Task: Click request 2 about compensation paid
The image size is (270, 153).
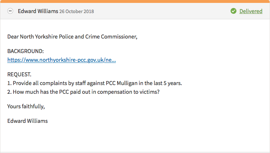Action: tap(84, 92)
